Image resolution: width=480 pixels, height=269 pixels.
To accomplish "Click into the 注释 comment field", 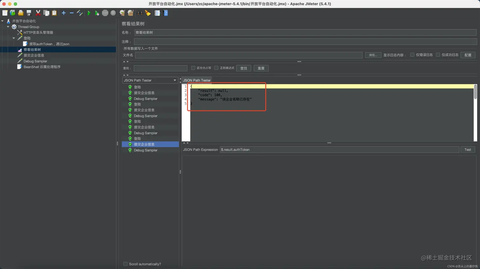I will tap(305, 42).
